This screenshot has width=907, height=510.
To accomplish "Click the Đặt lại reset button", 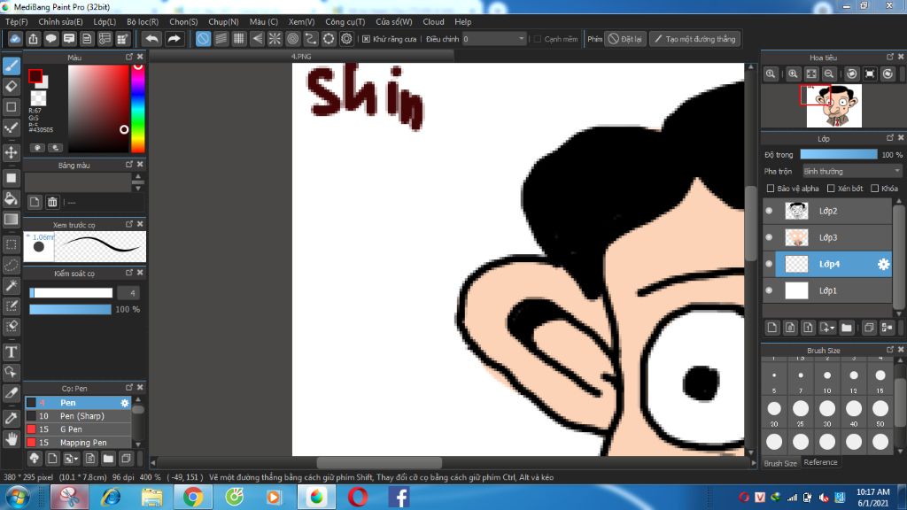I will tap(625, 39).
